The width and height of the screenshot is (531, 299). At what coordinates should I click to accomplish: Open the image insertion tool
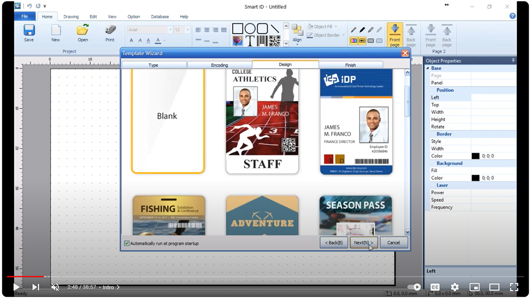(238, 40)
